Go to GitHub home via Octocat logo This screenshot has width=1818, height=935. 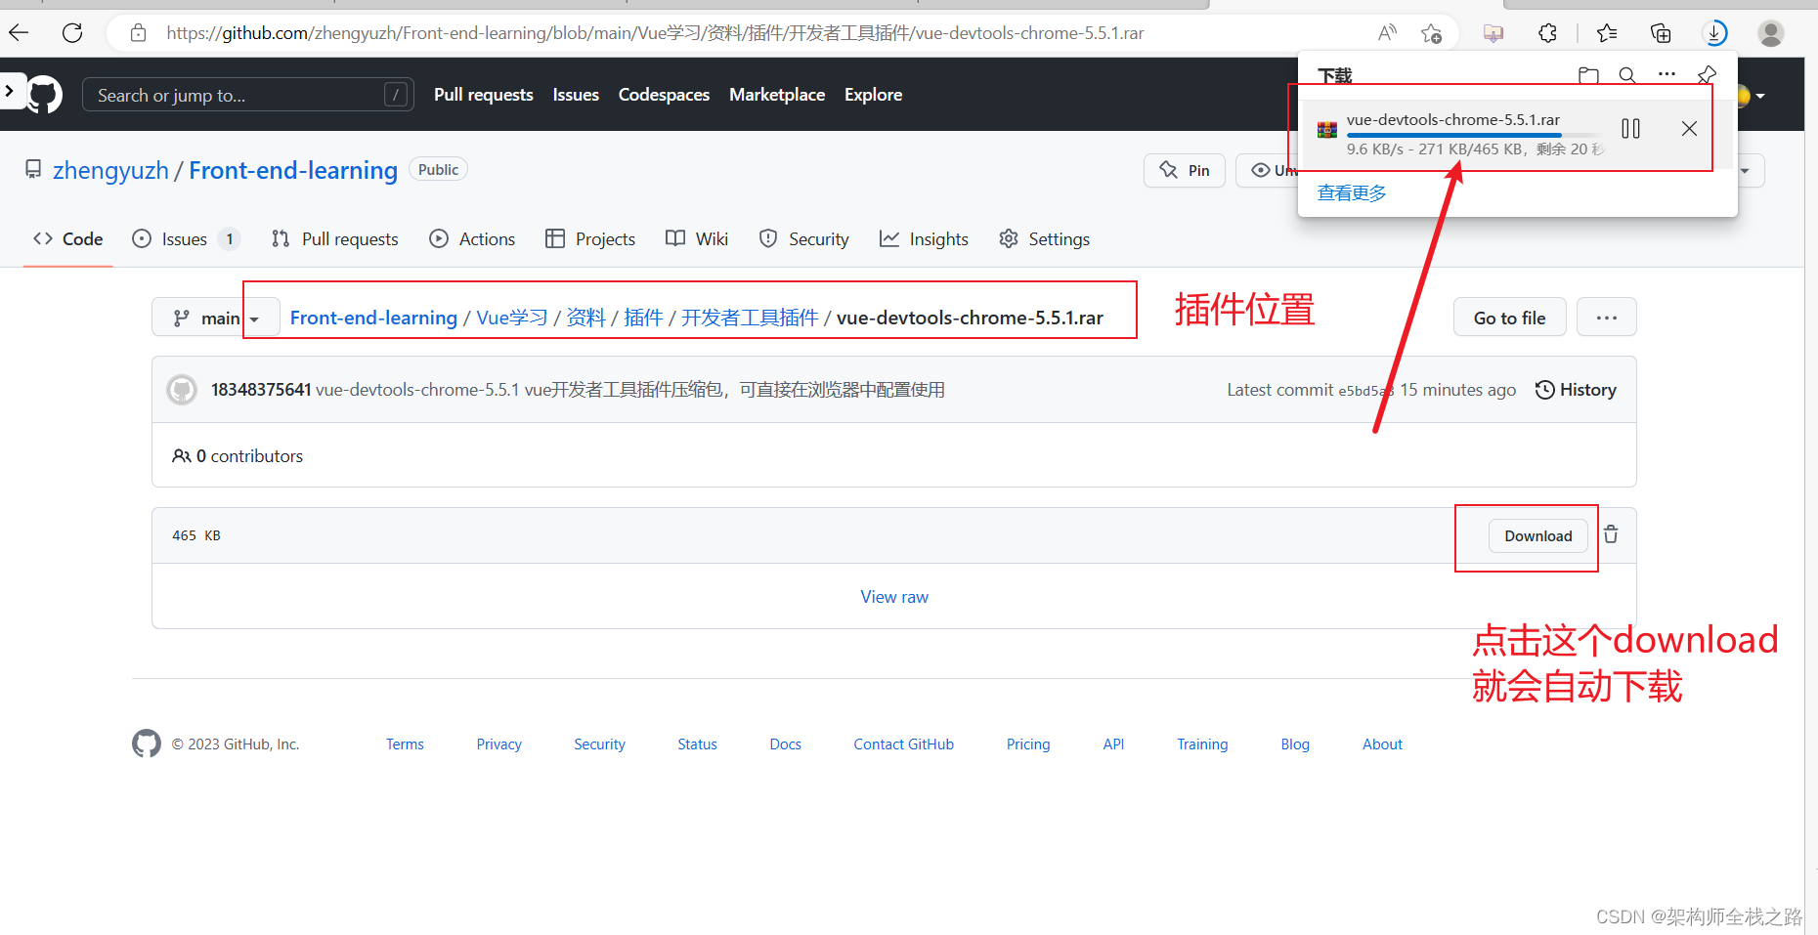44,95
